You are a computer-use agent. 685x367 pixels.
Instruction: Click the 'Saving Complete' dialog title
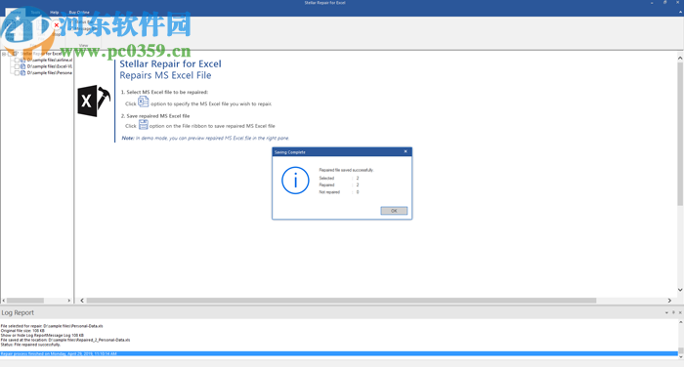tap(289, 152)
